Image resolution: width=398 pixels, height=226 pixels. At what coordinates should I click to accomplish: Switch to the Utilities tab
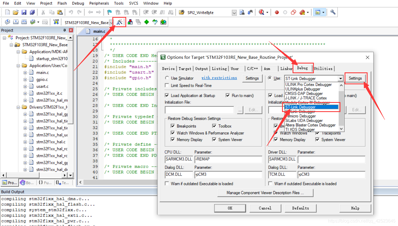pos(323,68)
